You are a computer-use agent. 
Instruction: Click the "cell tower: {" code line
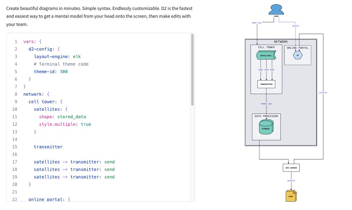tap(45, 102)
